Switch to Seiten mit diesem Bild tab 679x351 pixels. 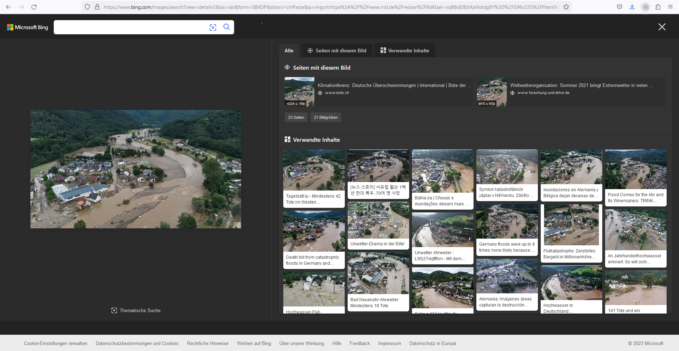337,51
